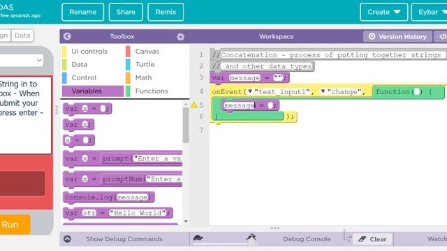Click the red button in the app preview

click(x=22, y=183)
